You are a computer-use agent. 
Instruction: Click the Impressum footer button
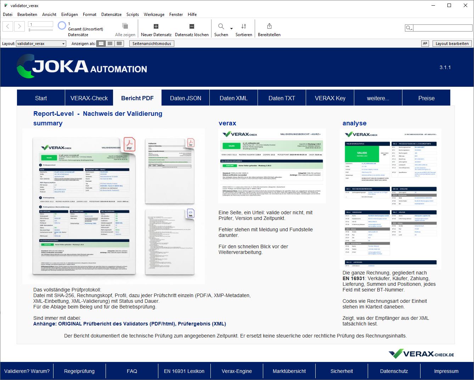click(446, 371)
